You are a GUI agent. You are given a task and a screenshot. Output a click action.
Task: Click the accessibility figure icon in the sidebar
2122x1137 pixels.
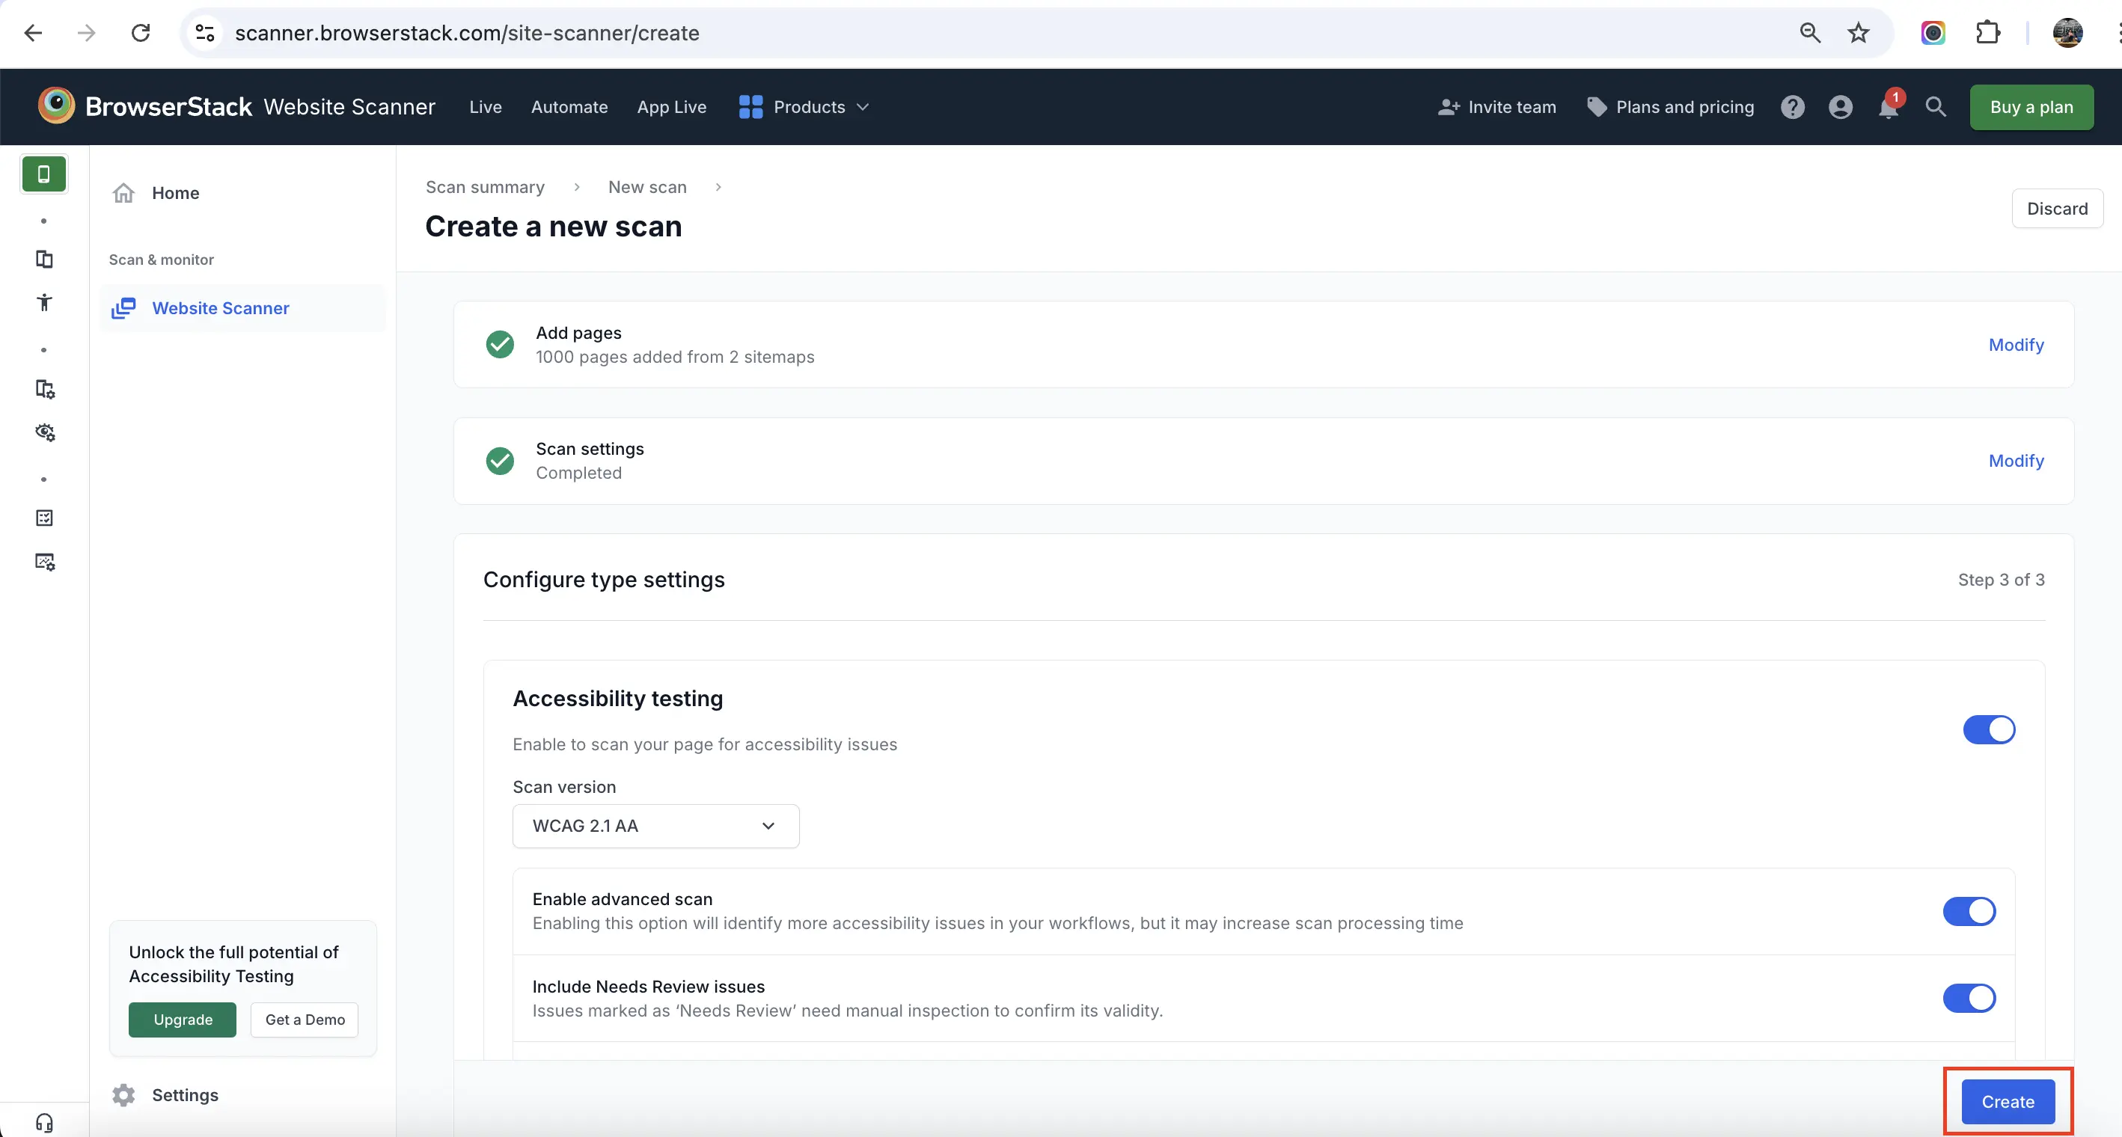tap(44, 302)
